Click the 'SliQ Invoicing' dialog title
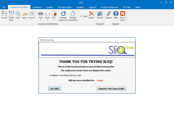Image resolution: width=174 pixels, height=126 pixels. click(x=47, y=40)
